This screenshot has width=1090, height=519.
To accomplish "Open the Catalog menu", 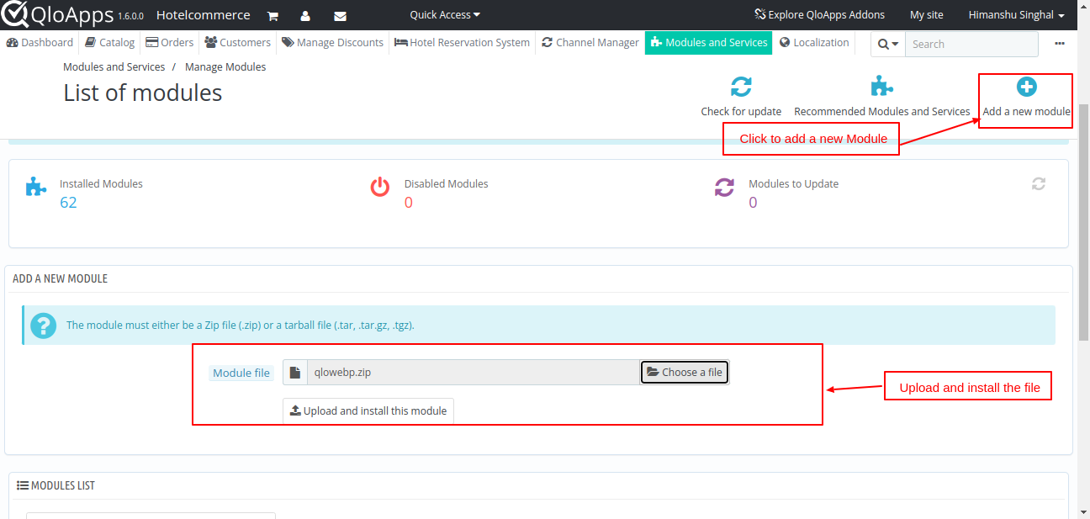I will [110, 42].
